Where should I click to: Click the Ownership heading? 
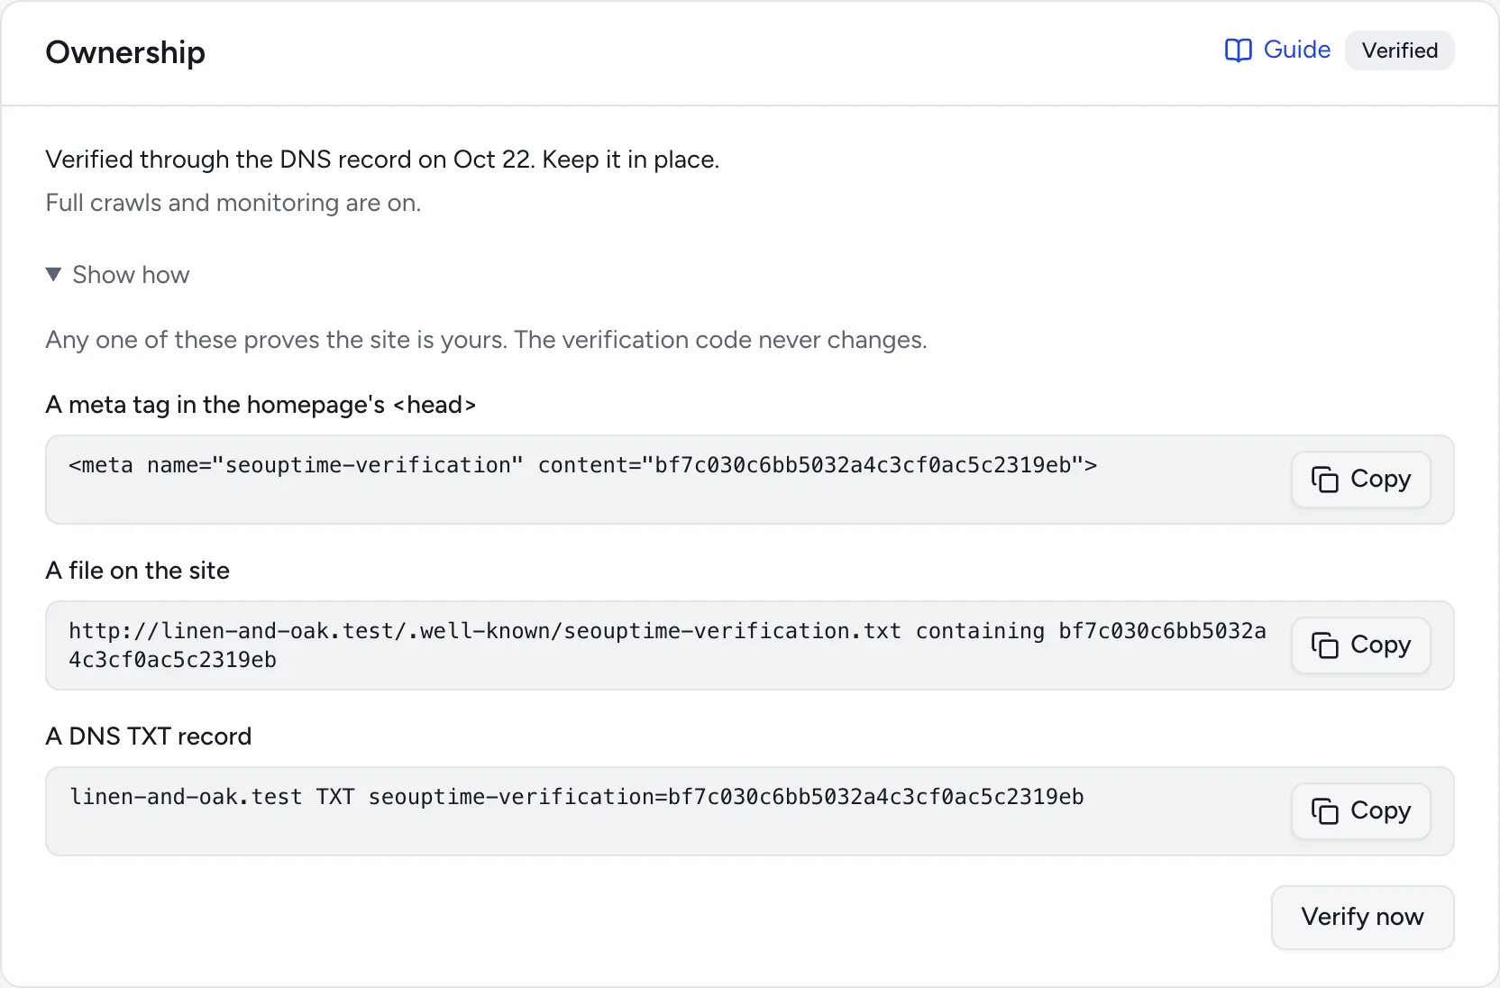(125, 52)
